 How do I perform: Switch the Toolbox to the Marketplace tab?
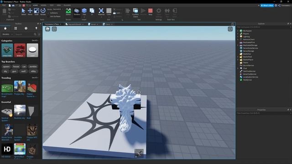(x=5, y=28)
